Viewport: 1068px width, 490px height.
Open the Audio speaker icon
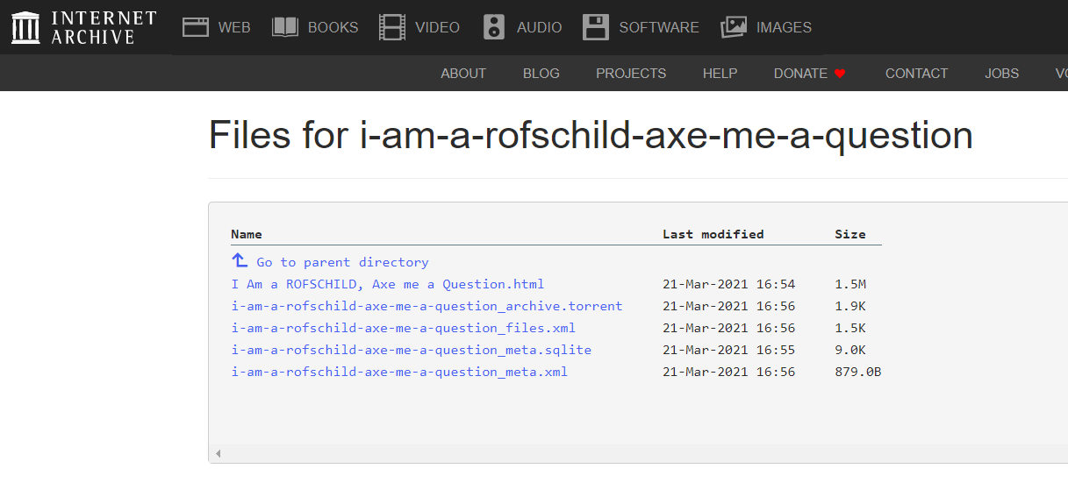(494, 27)
